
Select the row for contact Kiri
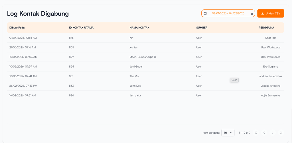coord(131,38)
